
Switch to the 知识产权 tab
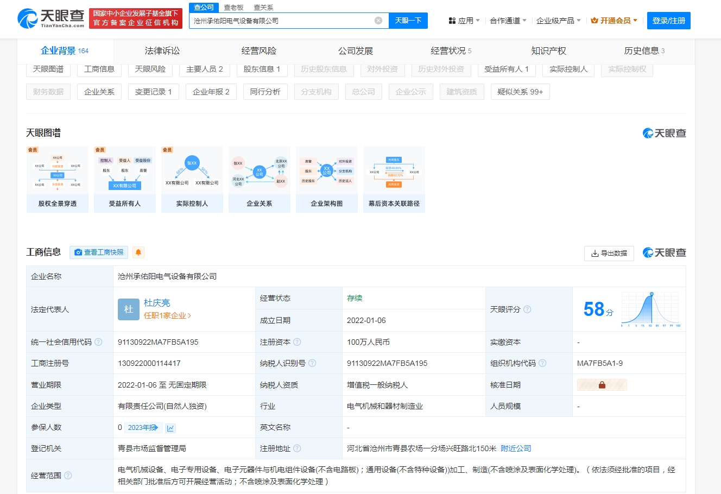coord(548,51)
